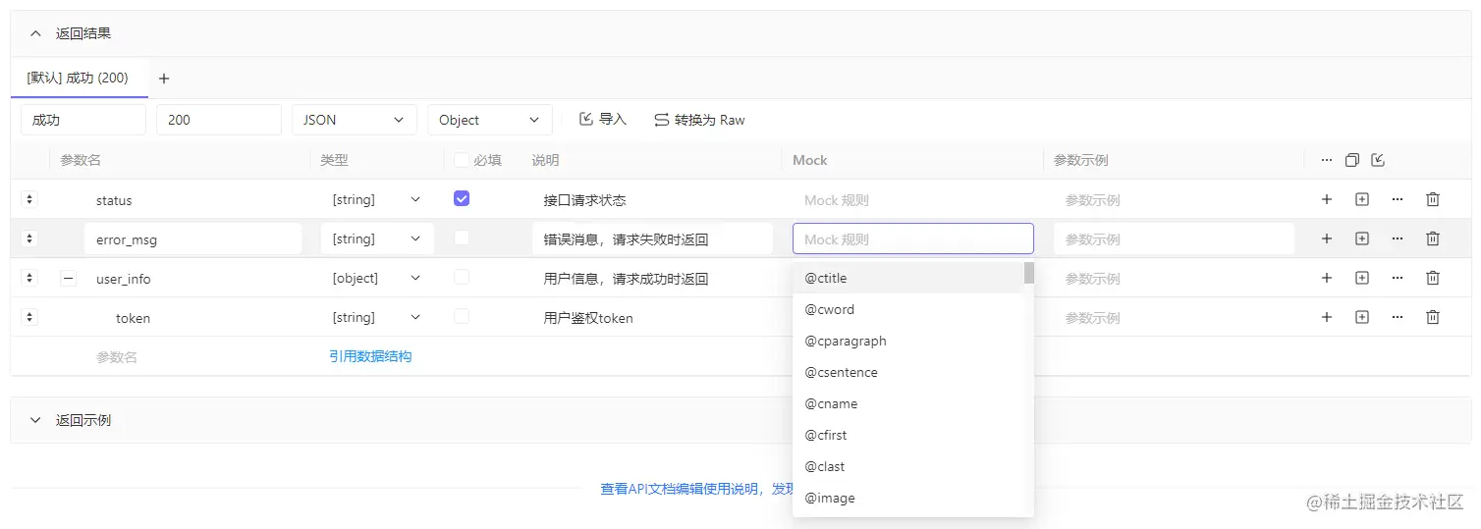The image size is (1481, 529).
Task: Choose @cword from mock suggestions
Action: tap(907, 309)
